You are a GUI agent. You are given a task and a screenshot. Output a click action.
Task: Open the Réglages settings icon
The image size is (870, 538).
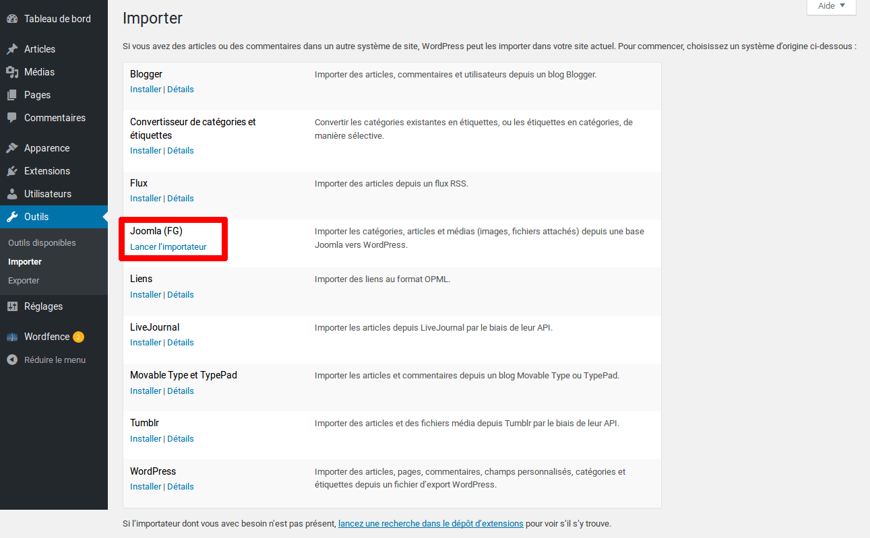point(12,306)
